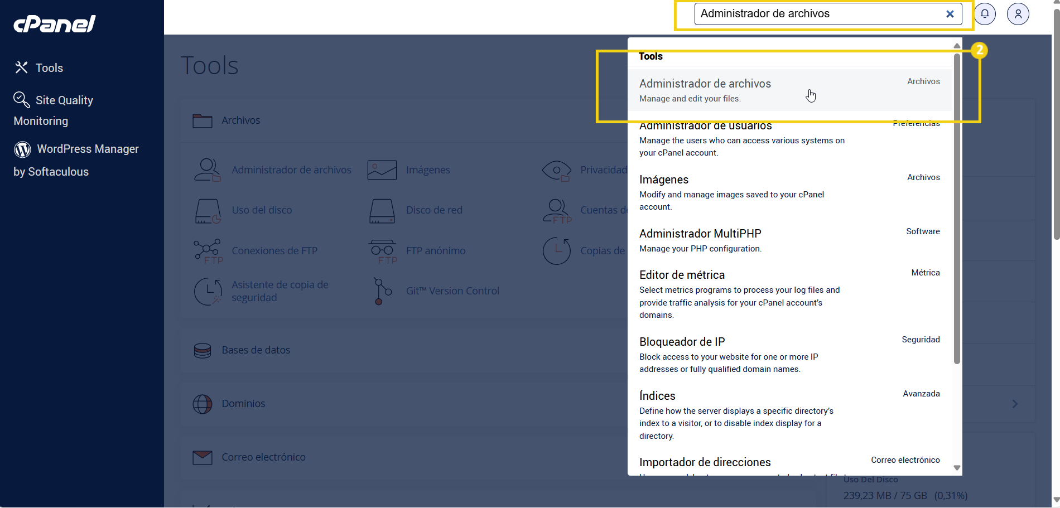This screenshot has width=1060, height=508.
Task: Click the Dominios globe icon
Action: pyautogui.click(x=202, y=404)
